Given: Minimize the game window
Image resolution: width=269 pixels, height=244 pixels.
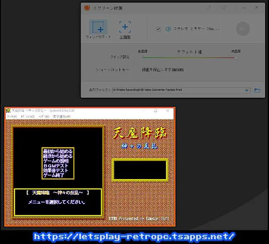Looking at the screenshot, I should (x=144, y=111).
